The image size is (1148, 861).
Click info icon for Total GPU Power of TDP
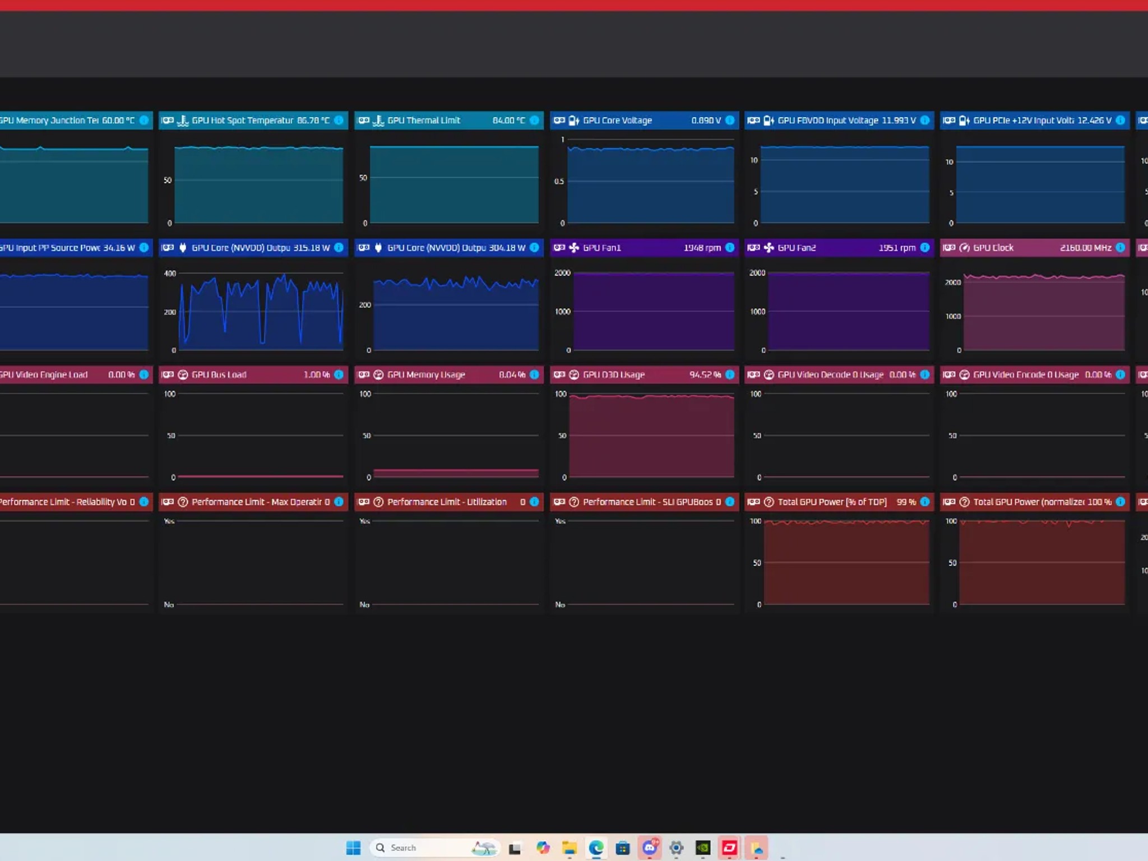[x=925, y=502]
